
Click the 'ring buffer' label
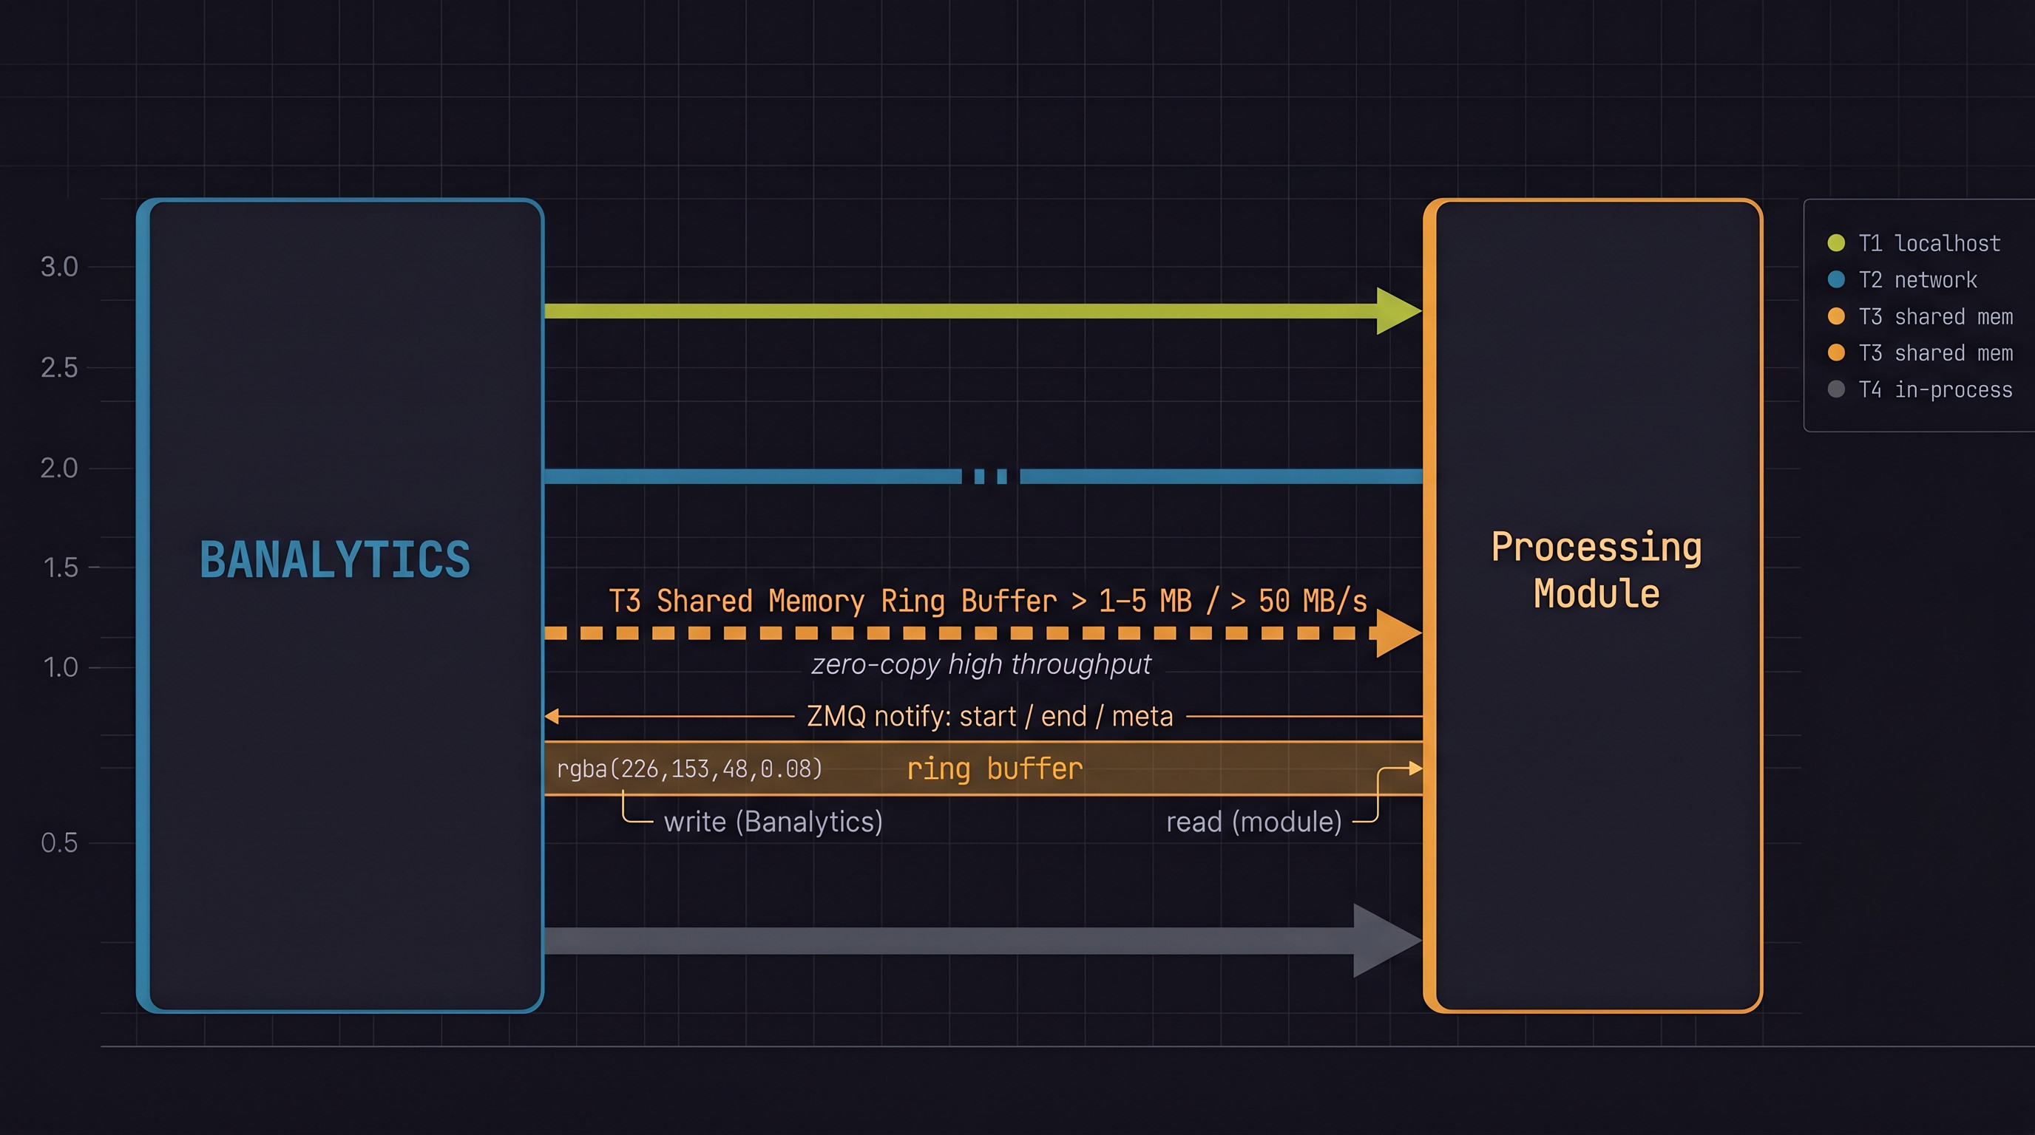(995, 768)
